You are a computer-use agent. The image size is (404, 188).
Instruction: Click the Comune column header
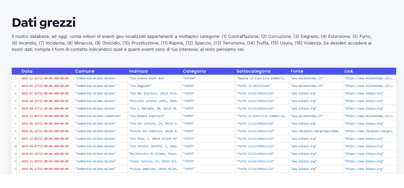click(85, 71)
